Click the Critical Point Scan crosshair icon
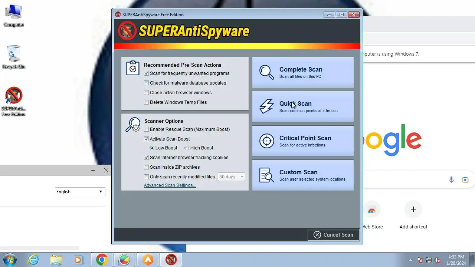Screen dimensions: 475x267 tap(266, 141)
